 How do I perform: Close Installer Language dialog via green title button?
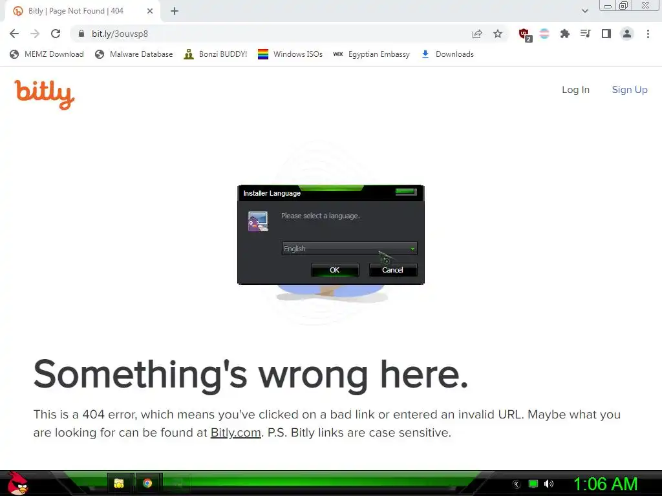[406, 192]
